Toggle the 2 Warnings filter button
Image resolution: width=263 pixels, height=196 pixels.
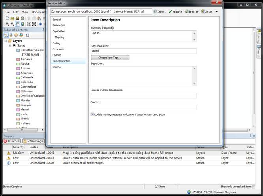[34, 141]
